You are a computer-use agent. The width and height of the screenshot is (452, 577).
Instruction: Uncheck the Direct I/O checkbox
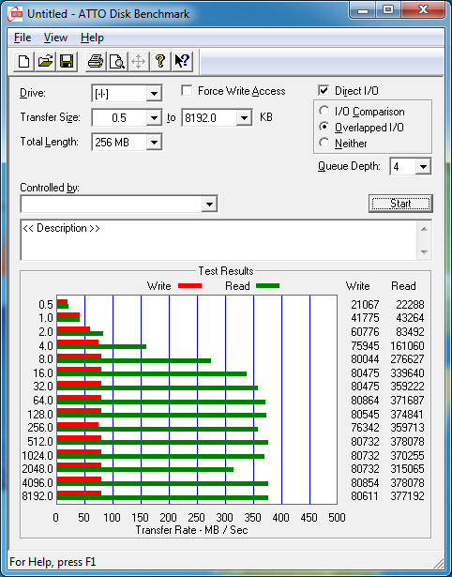pos(324,90)
